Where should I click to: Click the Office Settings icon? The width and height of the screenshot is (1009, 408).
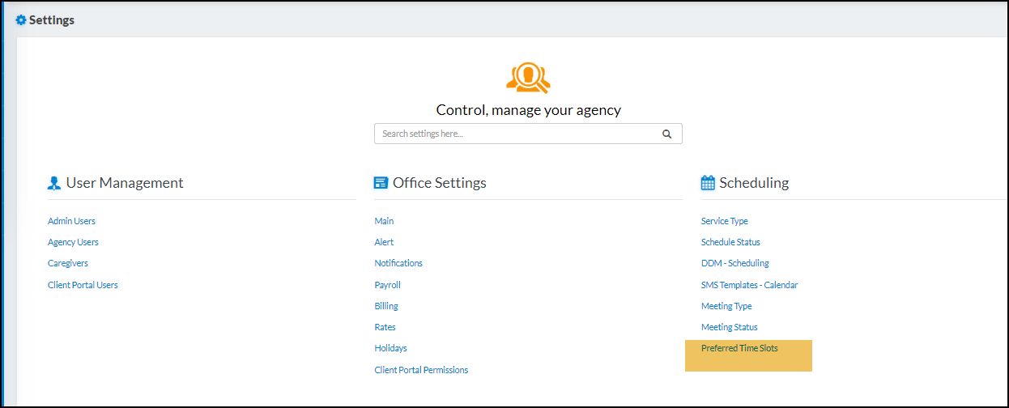[381, 184]
